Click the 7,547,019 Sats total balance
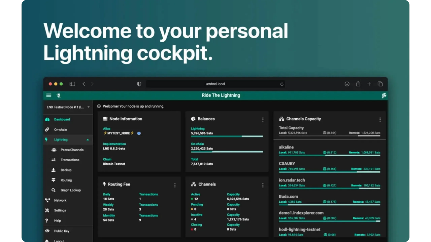Image resolution: width=431 pixels, height=242 pixels. [x=202, y=164]
